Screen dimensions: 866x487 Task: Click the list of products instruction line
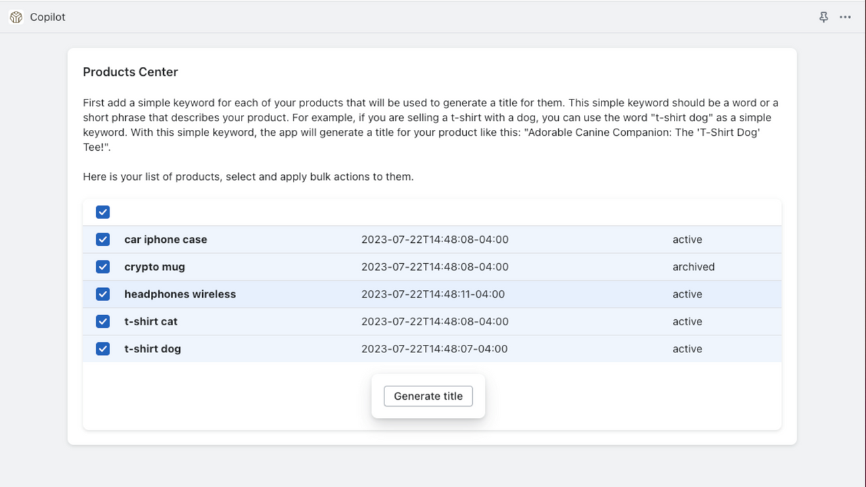pos(248,177)
